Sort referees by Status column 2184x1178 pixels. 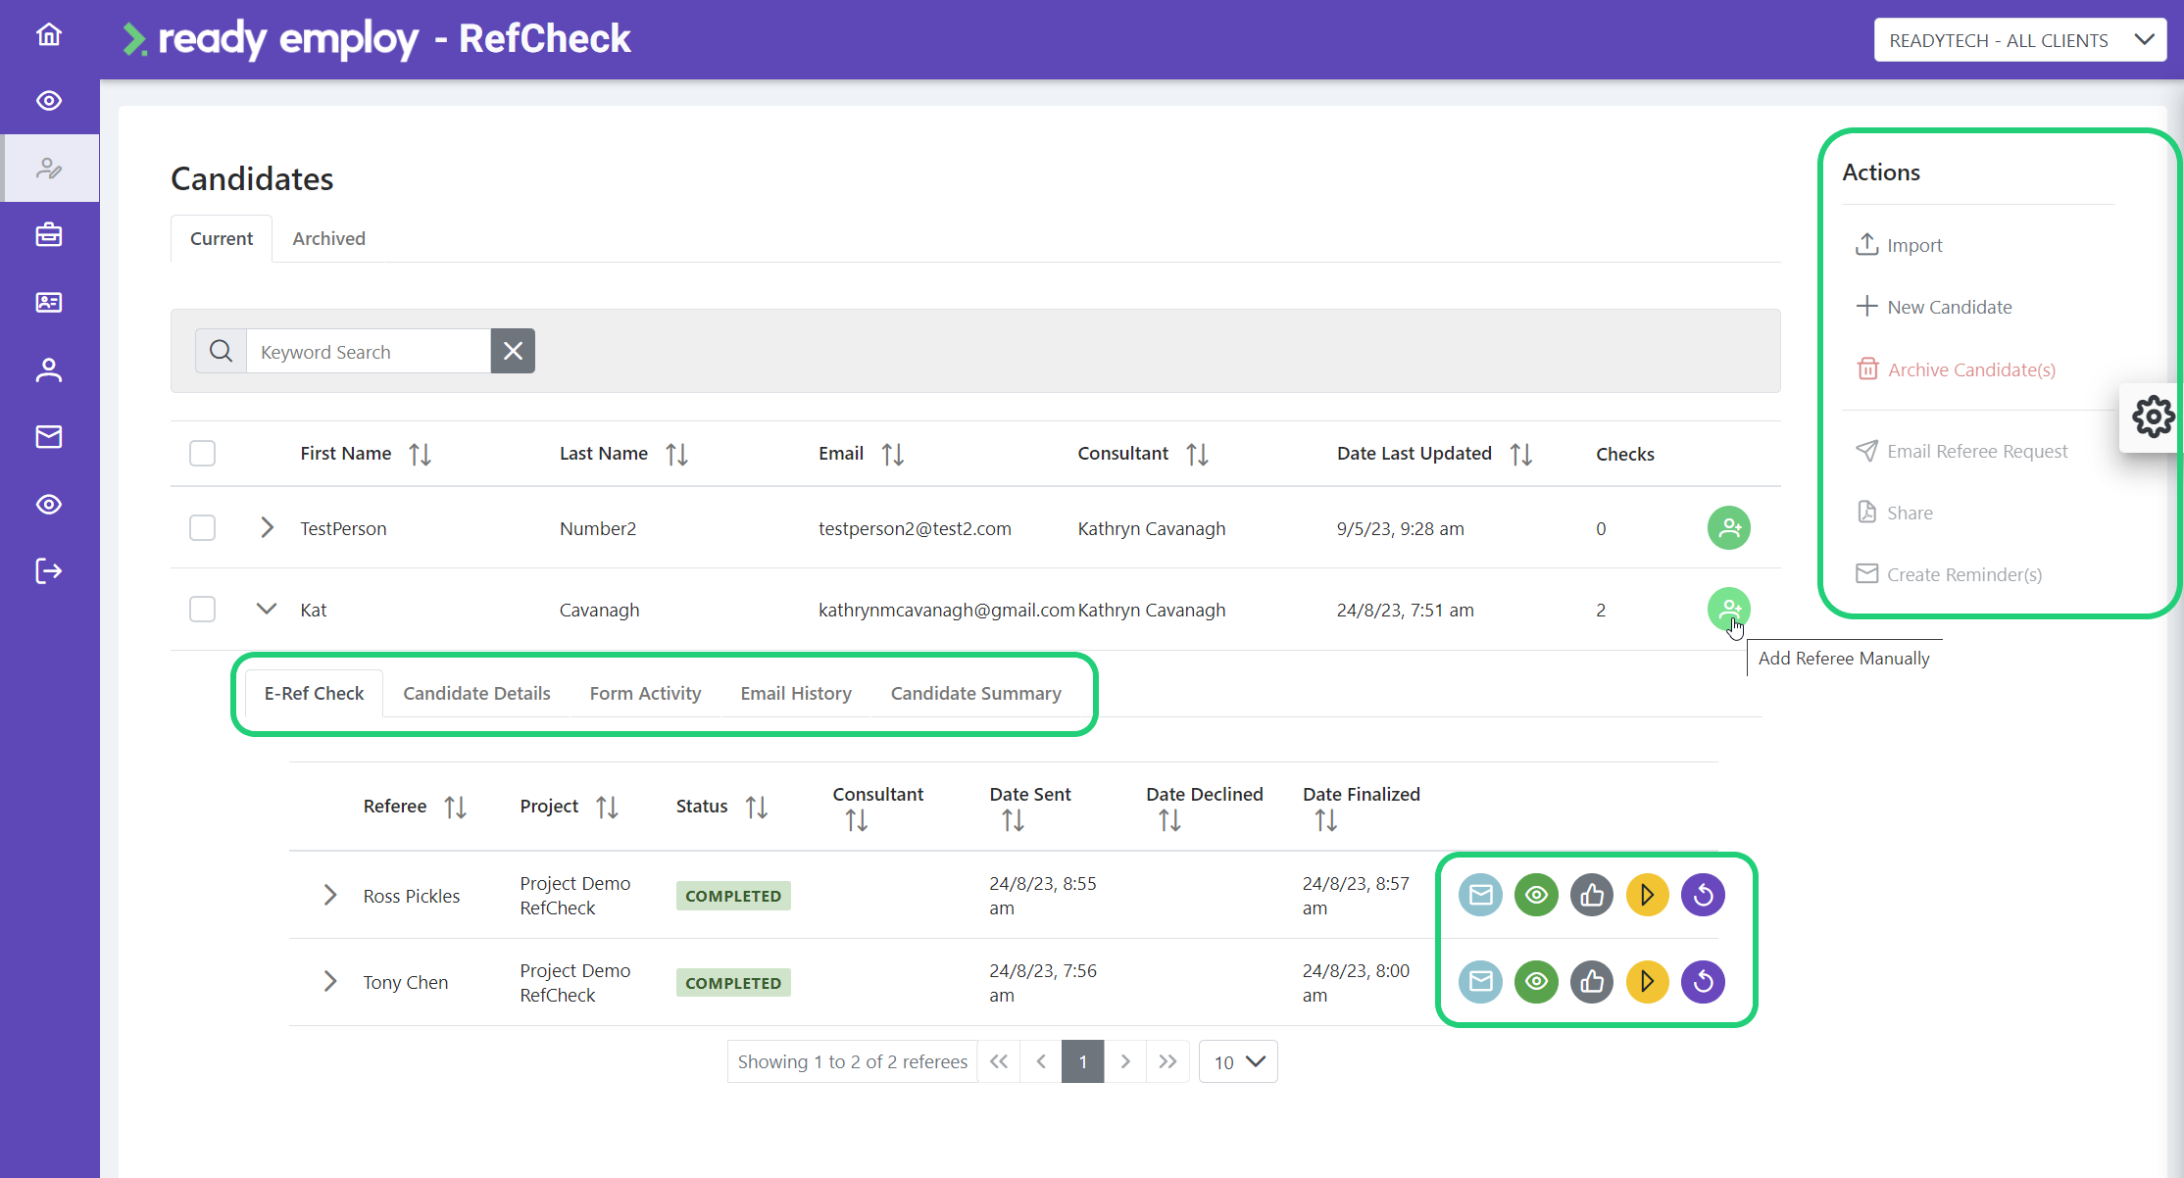click(757, 807)
